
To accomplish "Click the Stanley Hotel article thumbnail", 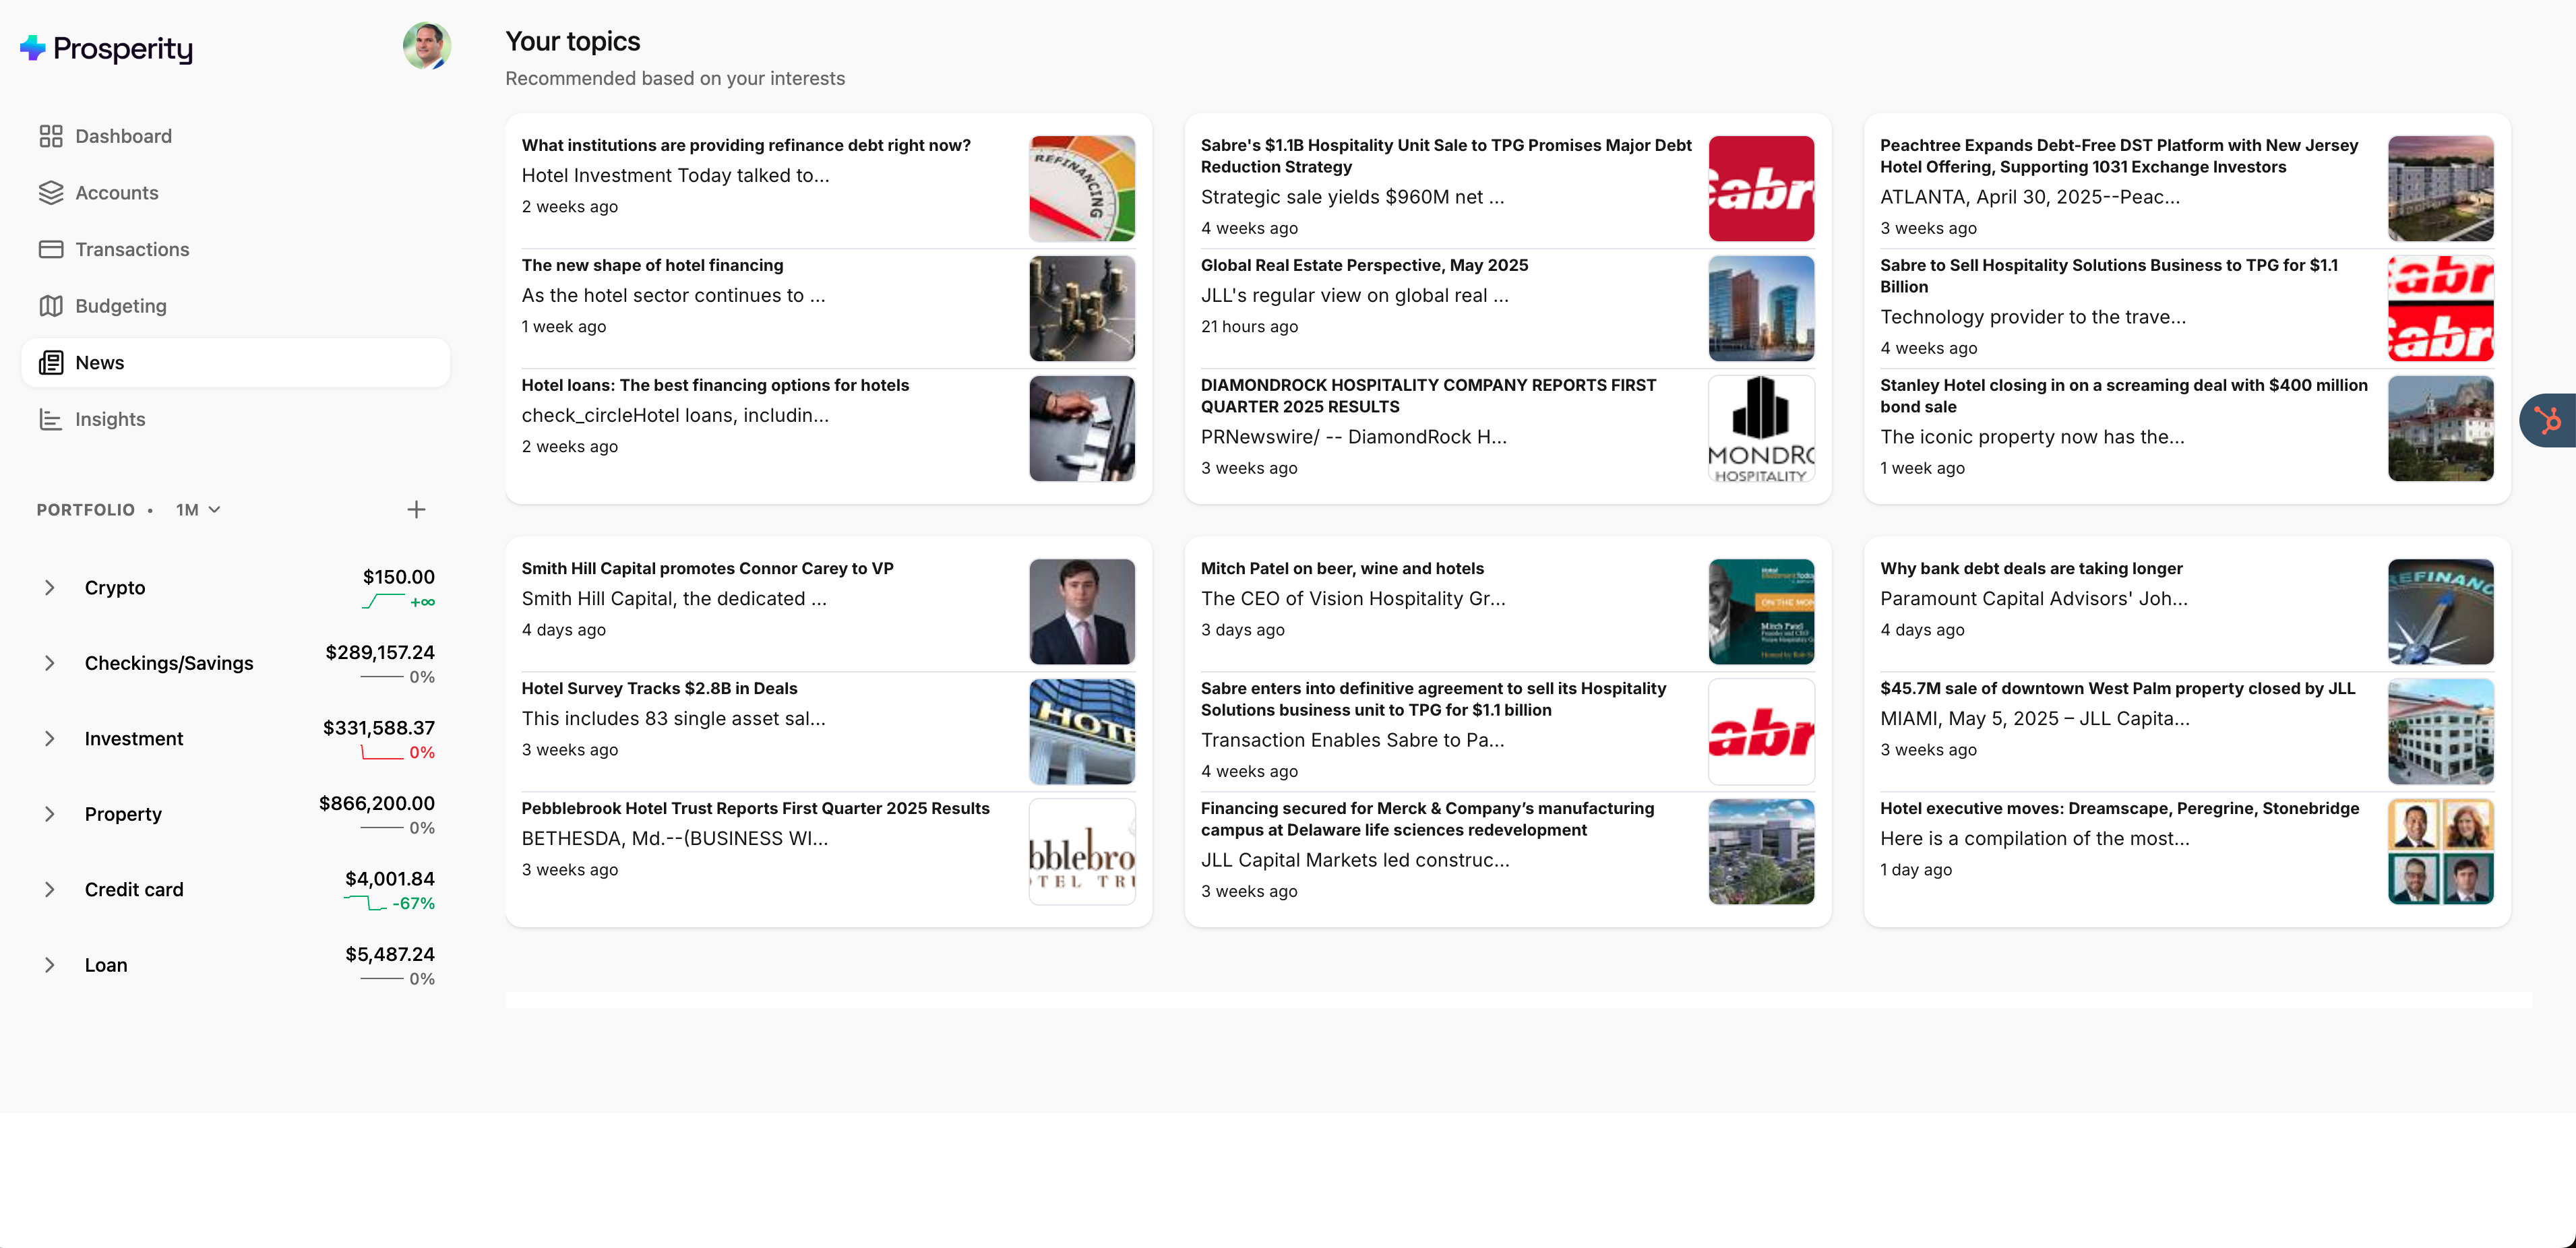I will point(2440,428).
